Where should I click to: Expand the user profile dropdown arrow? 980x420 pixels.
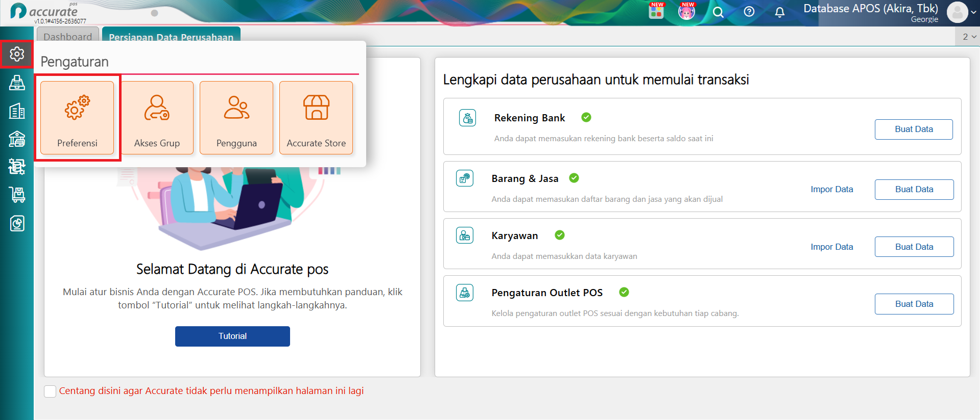coord(974,12)
